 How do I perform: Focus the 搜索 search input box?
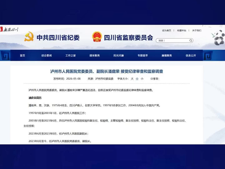[174, 40]
